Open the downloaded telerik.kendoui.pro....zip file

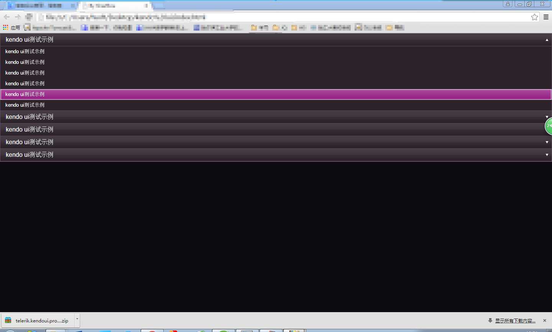(x=38, y=321)
